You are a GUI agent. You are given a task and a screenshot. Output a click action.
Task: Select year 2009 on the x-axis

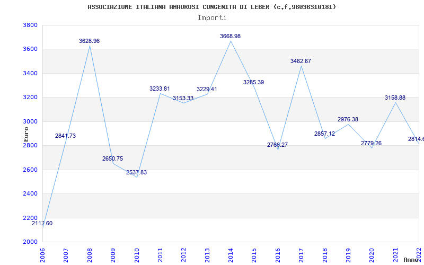coord(113,255)
